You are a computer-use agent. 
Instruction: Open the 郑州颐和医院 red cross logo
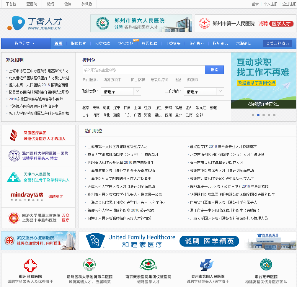[30, 265]
